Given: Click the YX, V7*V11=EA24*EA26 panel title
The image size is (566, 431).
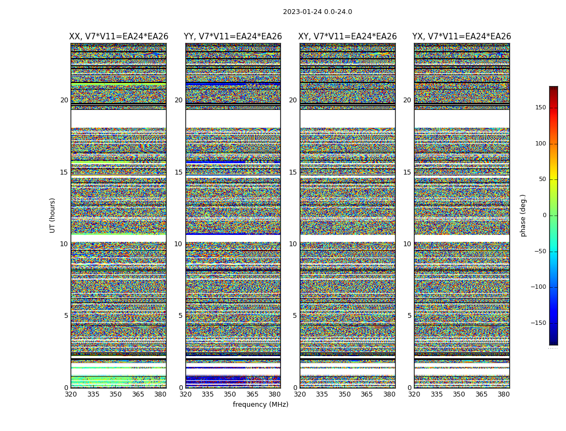Looking at the screenshot, I should tap(461, 37).
